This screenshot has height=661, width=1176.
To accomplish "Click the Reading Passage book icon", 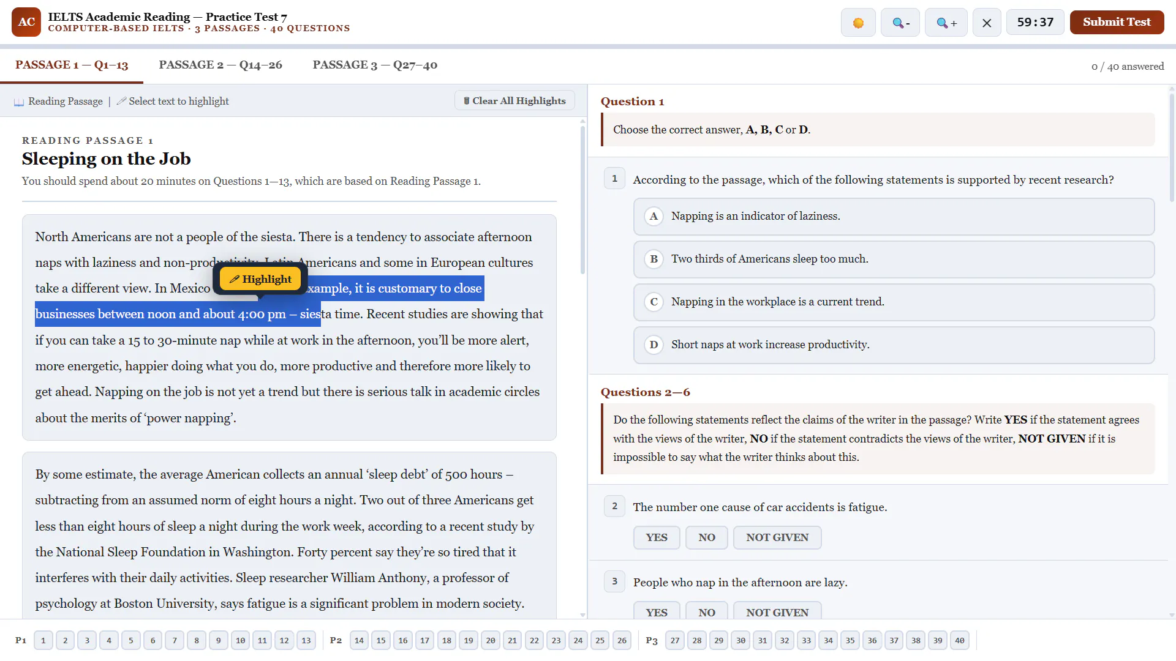I will click(x=19, y=102).
